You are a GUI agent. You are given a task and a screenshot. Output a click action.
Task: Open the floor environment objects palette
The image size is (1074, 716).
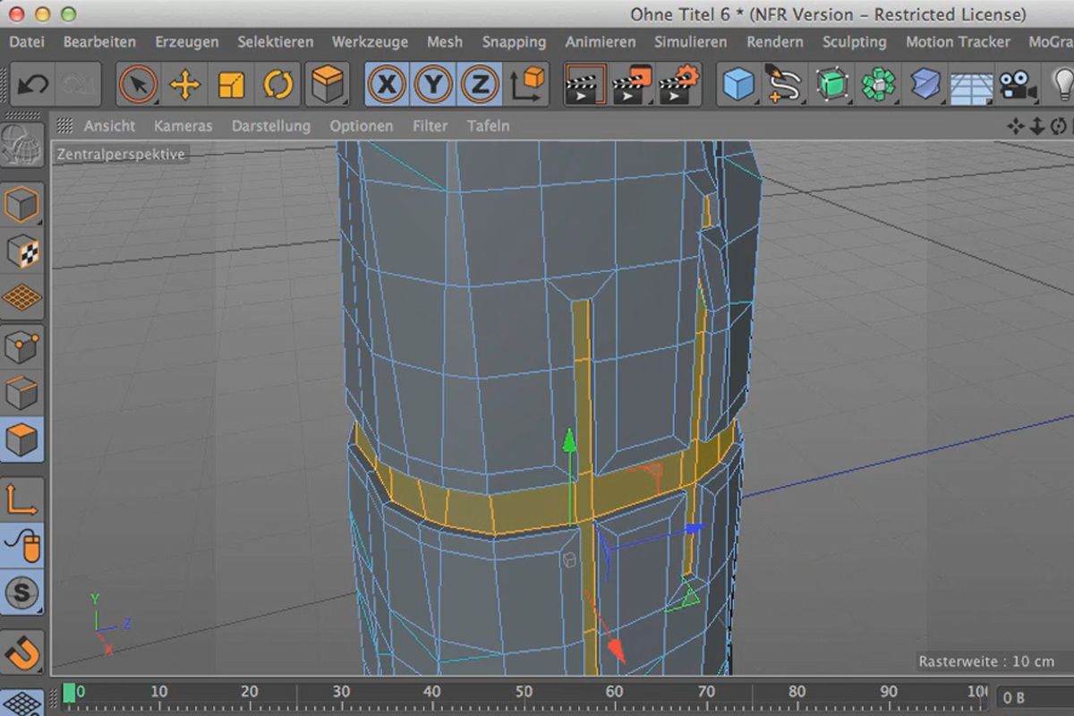(x=970, y=87)
